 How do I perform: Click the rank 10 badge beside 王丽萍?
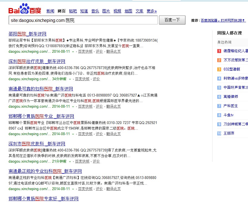tap(219, 133)
